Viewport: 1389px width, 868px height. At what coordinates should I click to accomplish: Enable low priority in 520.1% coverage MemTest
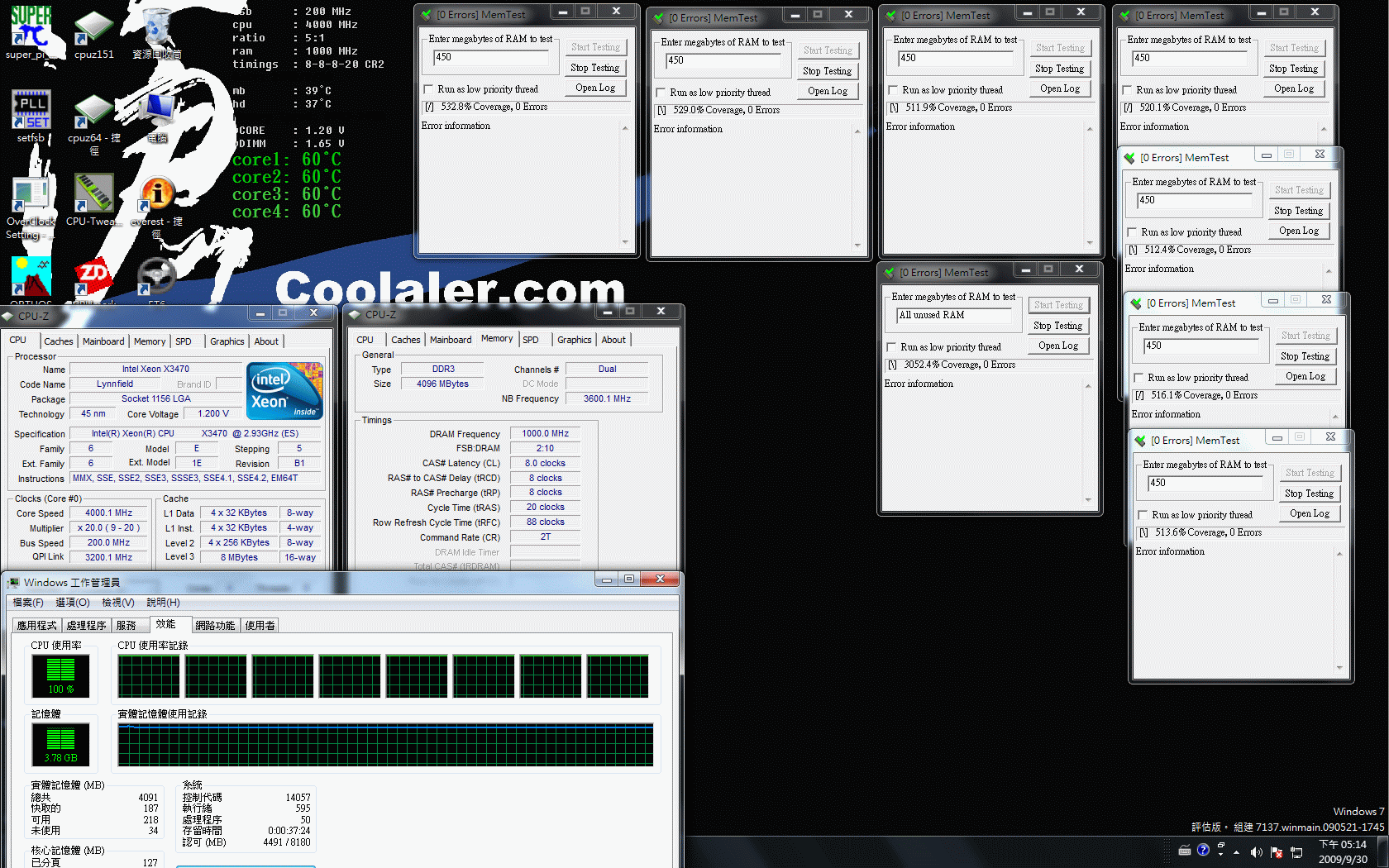(1127, 90)
